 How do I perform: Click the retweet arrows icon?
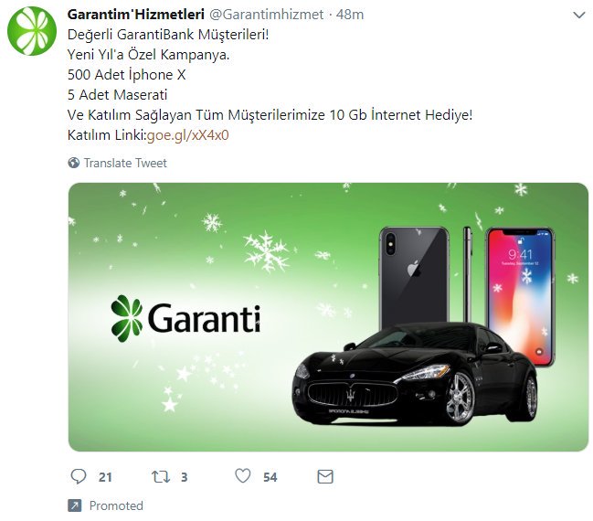tap(161, 477)
